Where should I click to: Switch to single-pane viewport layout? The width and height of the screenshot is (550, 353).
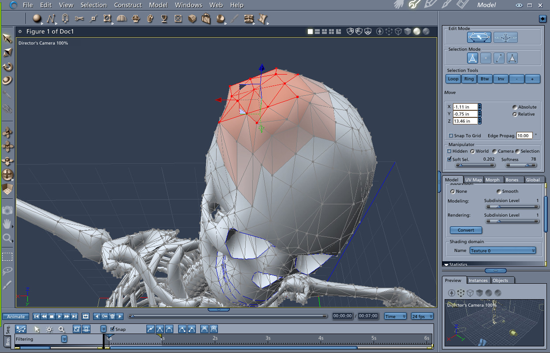[x=310, y=31]
